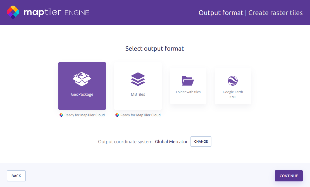This screenshot has width=310, height=187.
Task: Pick the folder icon for tile output
Action: pyautogui.click(x=188, y=81)
